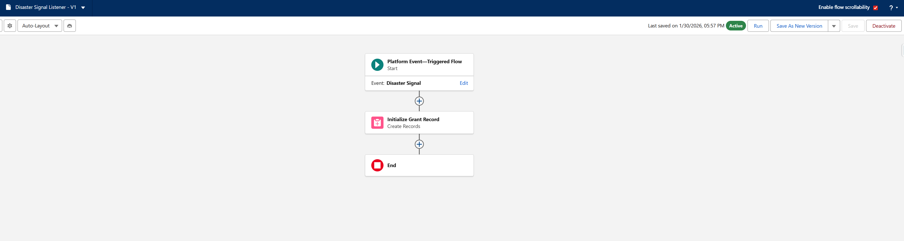Viewport: 904px width, 241px height.
Task: Select the End node card
Action: [419, 165]
